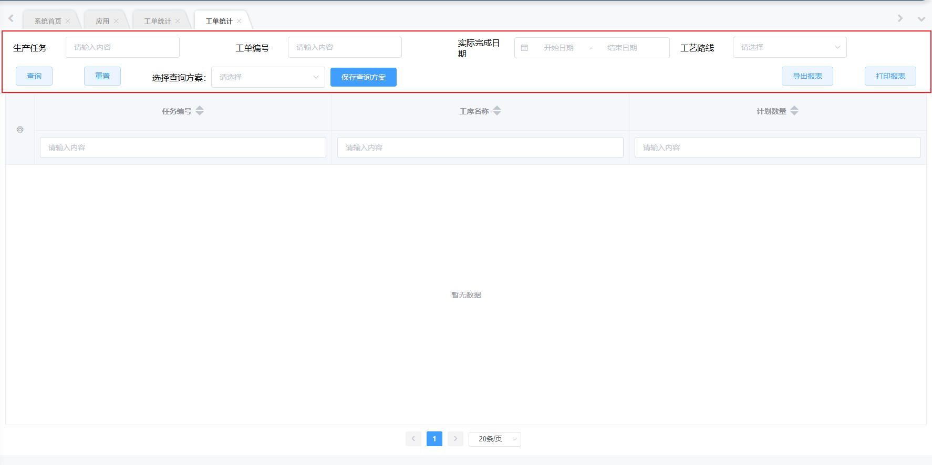Viewport: 932px width, 465px height.
Task: Expand the tab list chevron menu
Action: pos(921,19)
